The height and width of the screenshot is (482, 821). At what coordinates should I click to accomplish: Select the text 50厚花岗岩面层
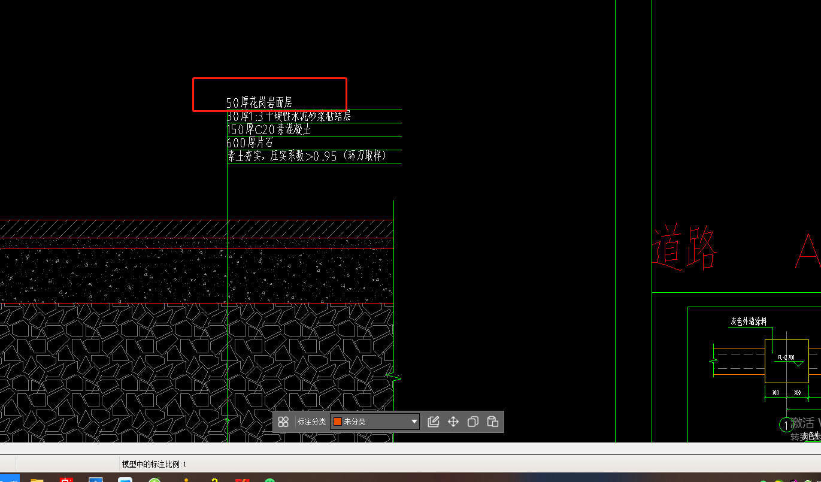point(259,103)
